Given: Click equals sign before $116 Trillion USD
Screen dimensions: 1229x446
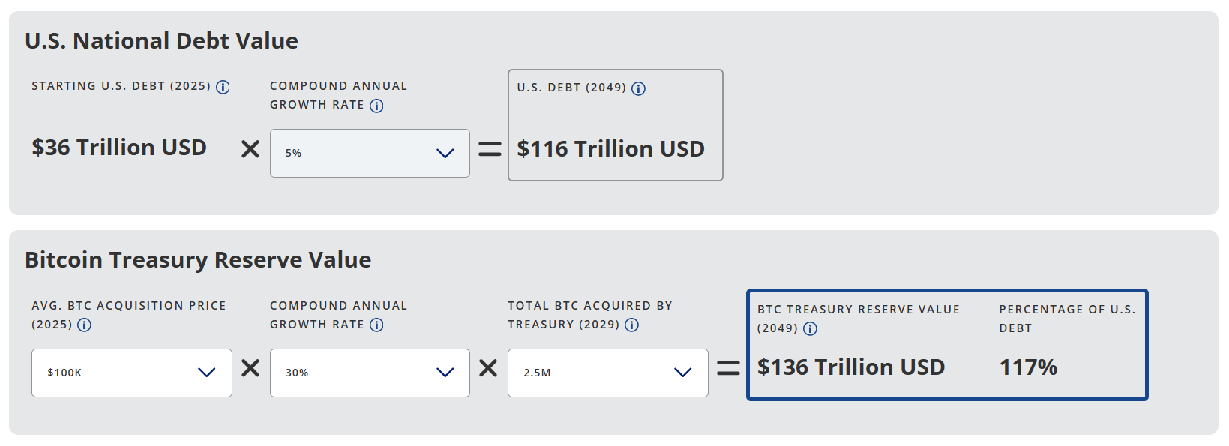Looking at the screenshot, I should point(490,150).
